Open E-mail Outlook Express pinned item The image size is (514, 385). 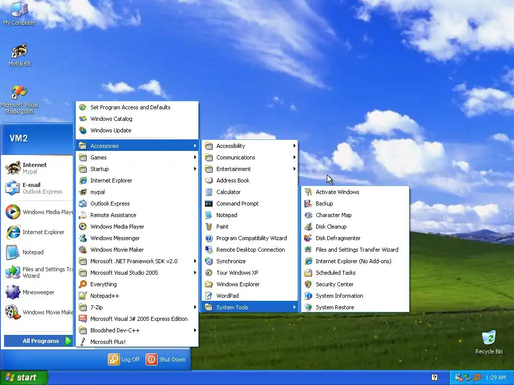pyautogui.click(x=37, y=188)
